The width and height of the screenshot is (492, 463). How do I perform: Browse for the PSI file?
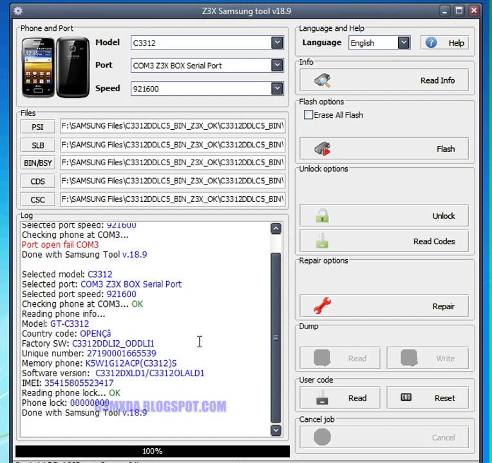pos(37,127)
